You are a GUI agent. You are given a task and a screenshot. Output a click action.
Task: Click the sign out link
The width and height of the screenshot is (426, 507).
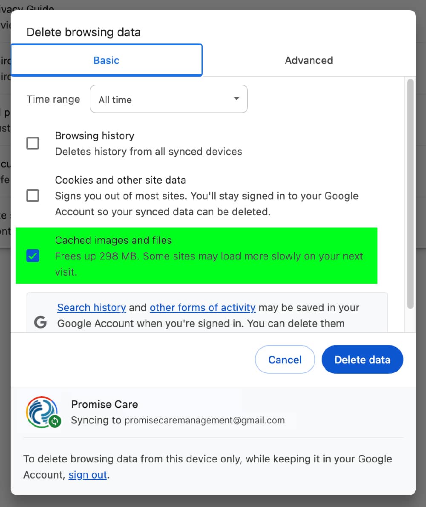coord(87,475)
